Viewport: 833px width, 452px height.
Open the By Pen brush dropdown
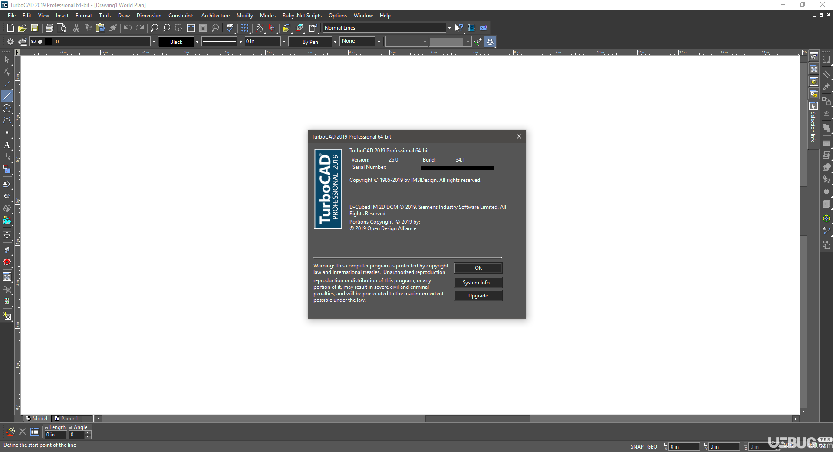pos(335,42)
